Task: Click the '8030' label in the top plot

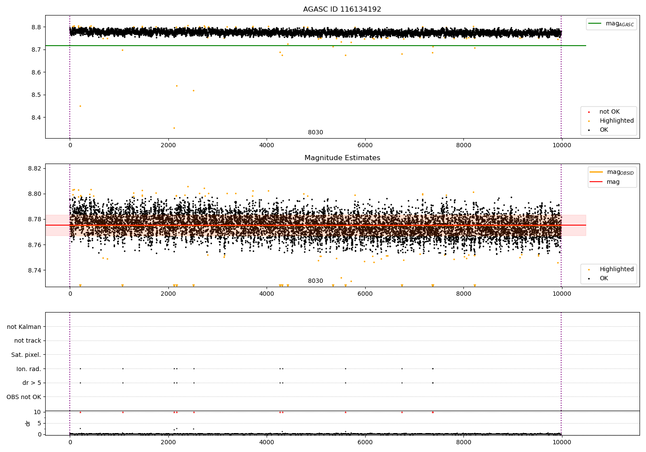Action: pyautogui.click(x=315, y=133)
